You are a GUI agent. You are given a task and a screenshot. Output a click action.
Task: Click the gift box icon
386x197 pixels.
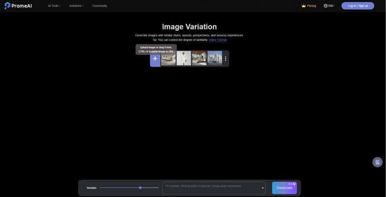[x=377, y=162]
